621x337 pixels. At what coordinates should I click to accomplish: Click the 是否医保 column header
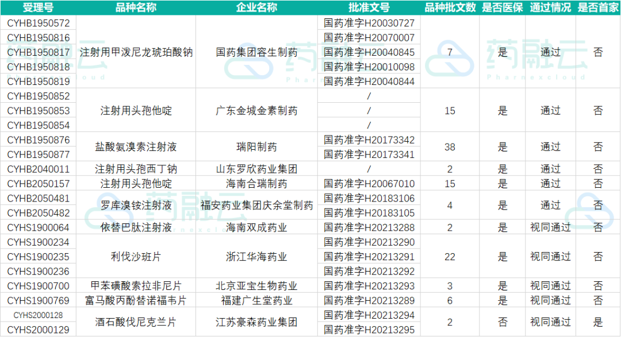pyautogui.click(x=502, y=7)
